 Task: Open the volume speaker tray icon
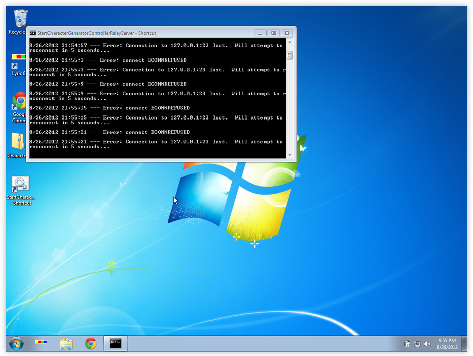coord(427,344)
